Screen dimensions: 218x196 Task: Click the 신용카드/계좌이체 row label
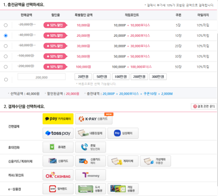[20, 161]
